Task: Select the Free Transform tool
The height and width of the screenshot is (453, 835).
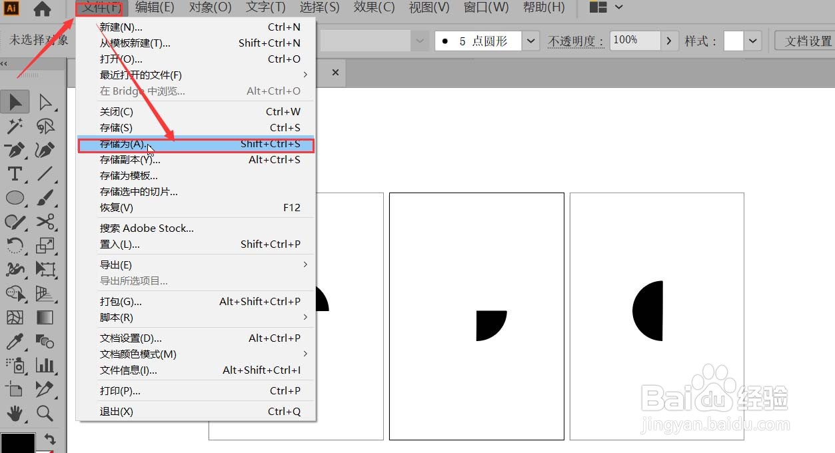Action: pos(45,270)
